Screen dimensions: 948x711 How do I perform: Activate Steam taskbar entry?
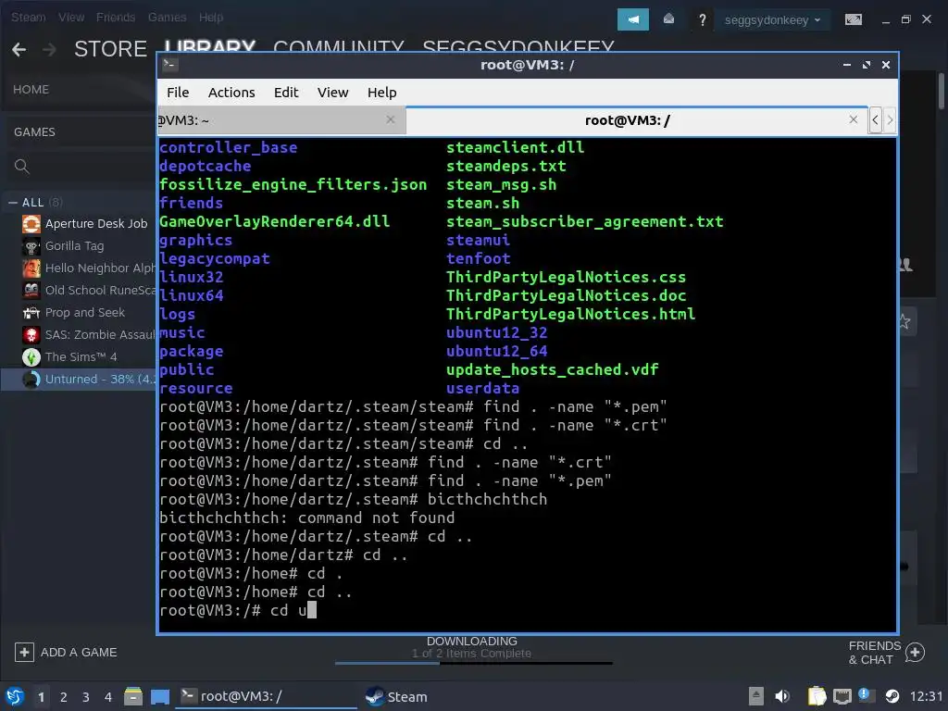(396, 696)
